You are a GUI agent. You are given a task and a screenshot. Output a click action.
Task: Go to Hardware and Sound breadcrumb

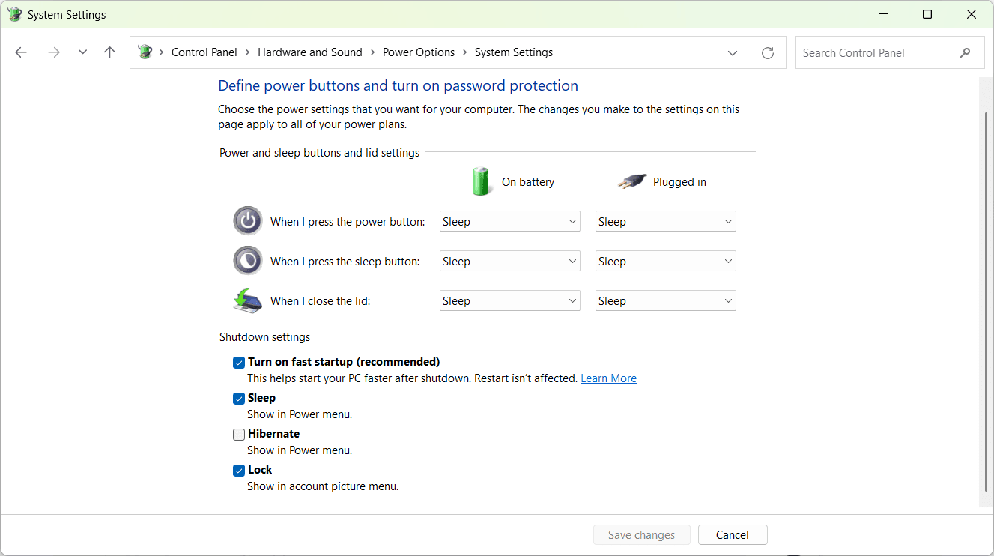pyautogui.click(x=310, y=52)
